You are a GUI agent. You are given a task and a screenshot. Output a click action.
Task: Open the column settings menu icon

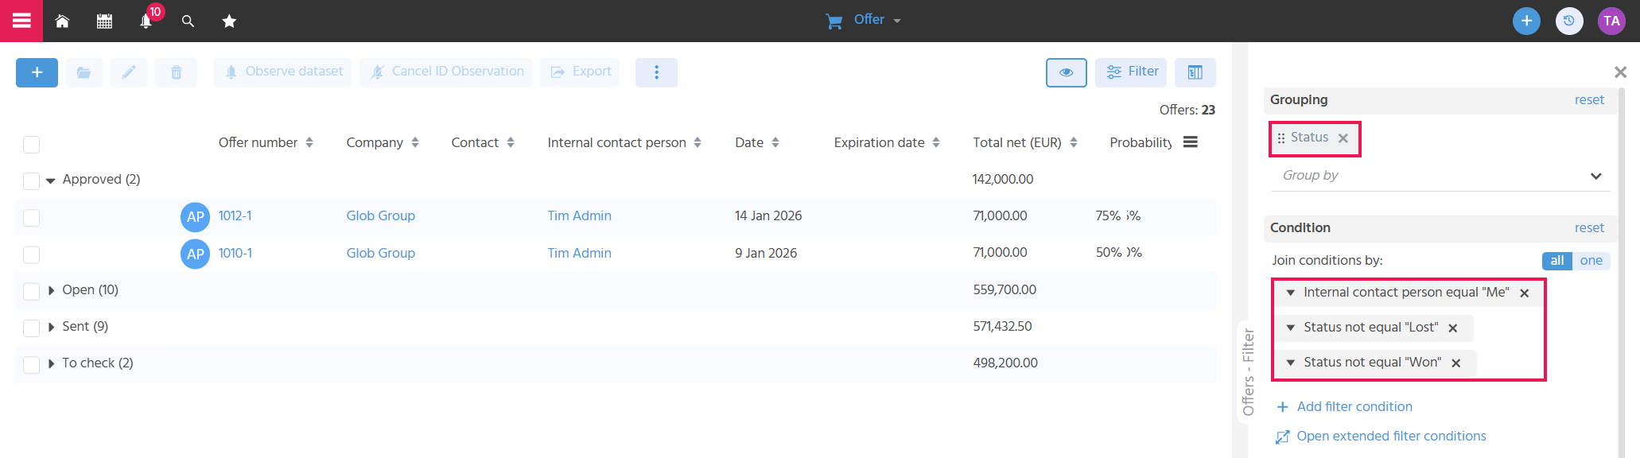1191,142
